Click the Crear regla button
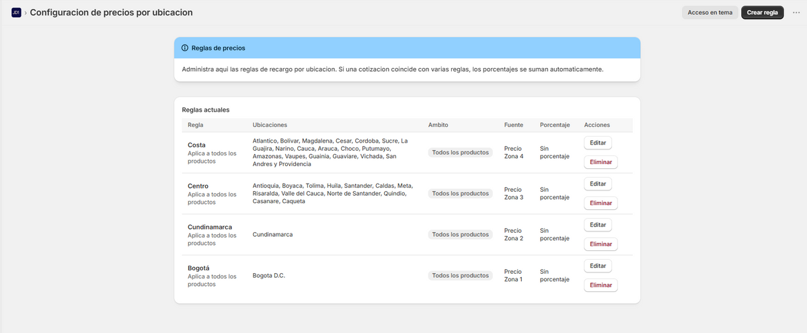Image resolution: width=807 pixels, height=333 pixels. 762,12
